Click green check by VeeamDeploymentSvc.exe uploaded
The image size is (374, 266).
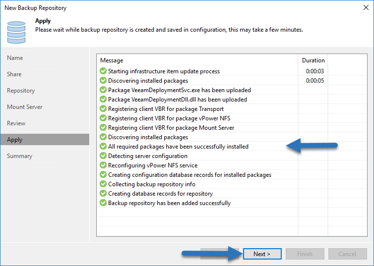[x=103, y=90]
